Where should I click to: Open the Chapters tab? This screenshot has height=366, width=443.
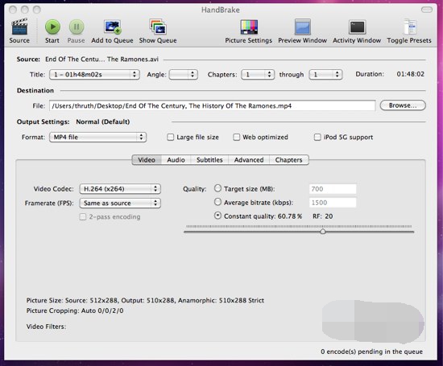pyautogui.click(x=288, y=160)
